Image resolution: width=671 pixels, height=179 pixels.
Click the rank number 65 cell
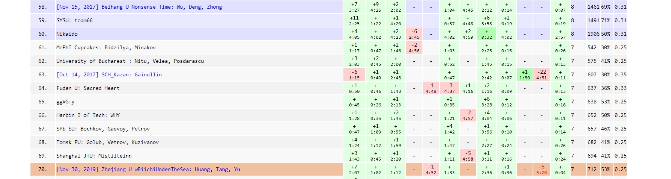point(43,102)
